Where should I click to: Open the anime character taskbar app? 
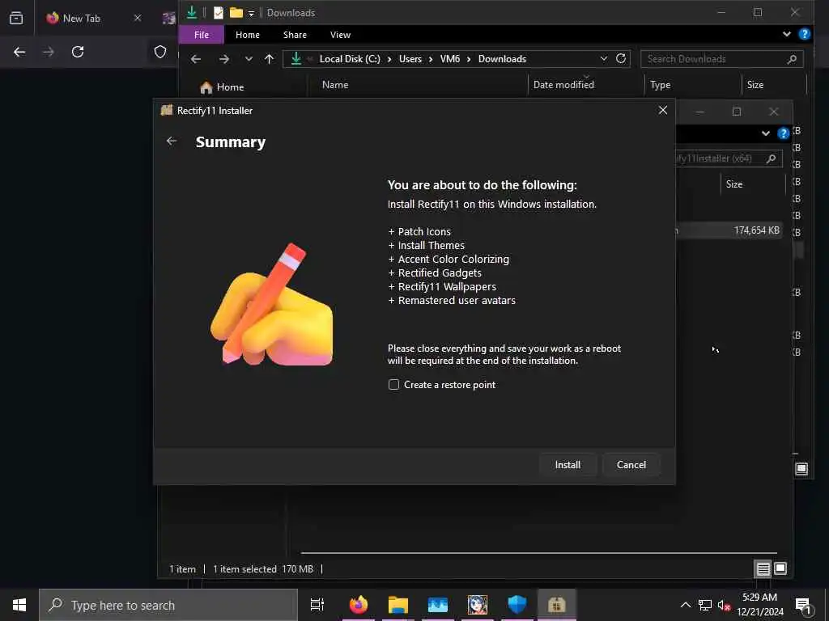coord(478,605)
